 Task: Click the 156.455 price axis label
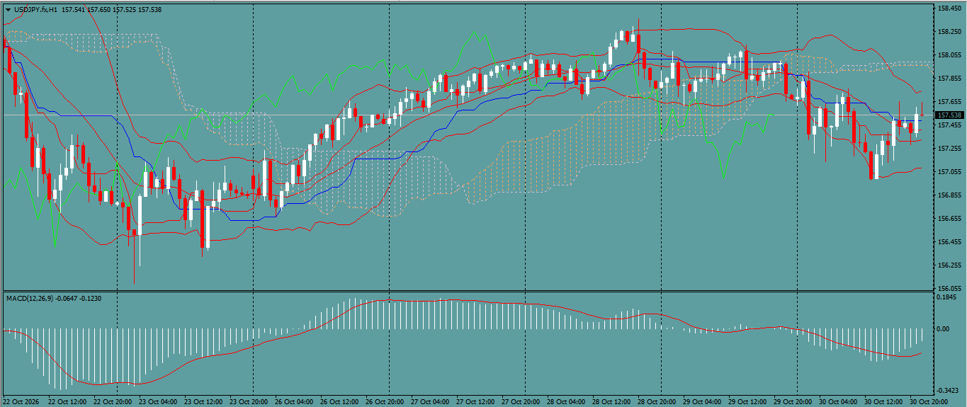949,241
